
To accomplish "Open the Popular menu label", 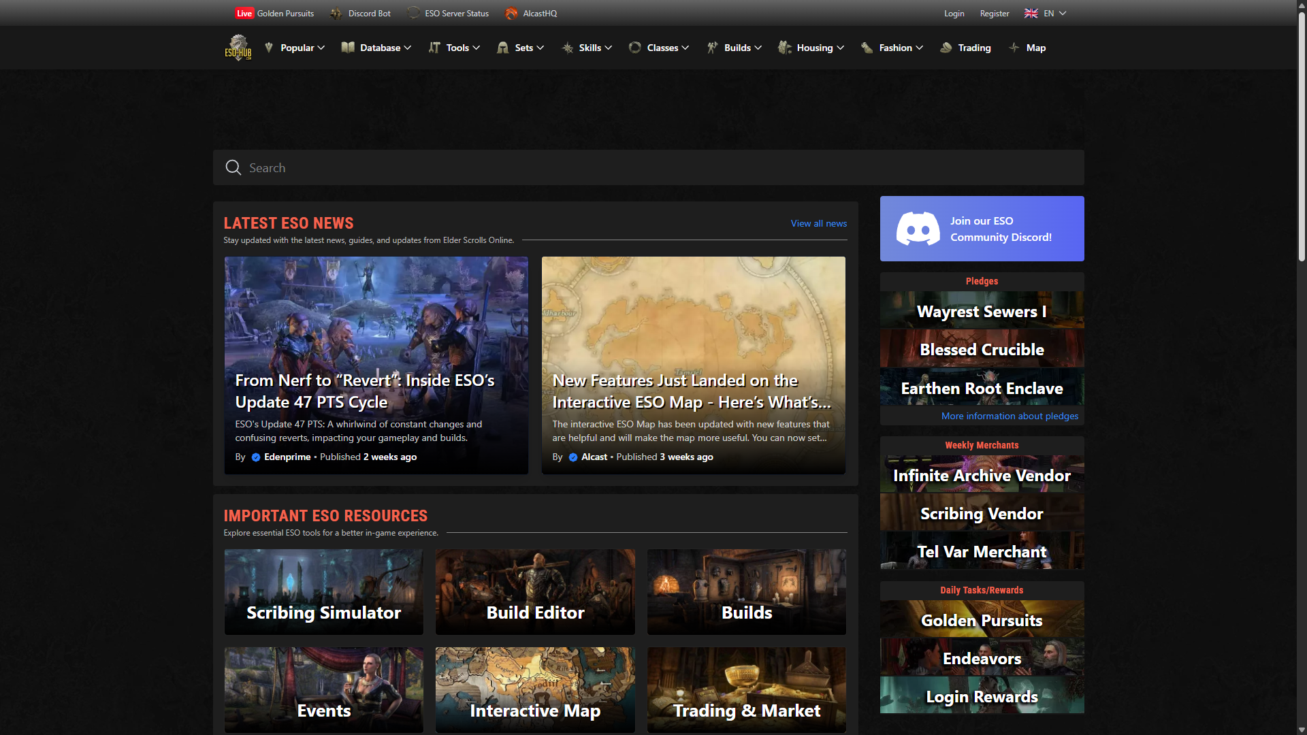I will point(297,48).
